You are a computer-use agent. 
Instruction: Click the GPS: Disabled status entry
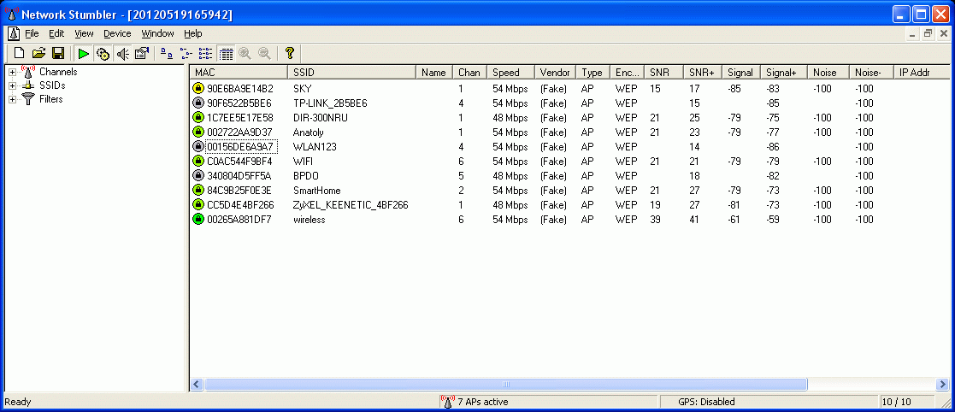(x=706, y=402)
